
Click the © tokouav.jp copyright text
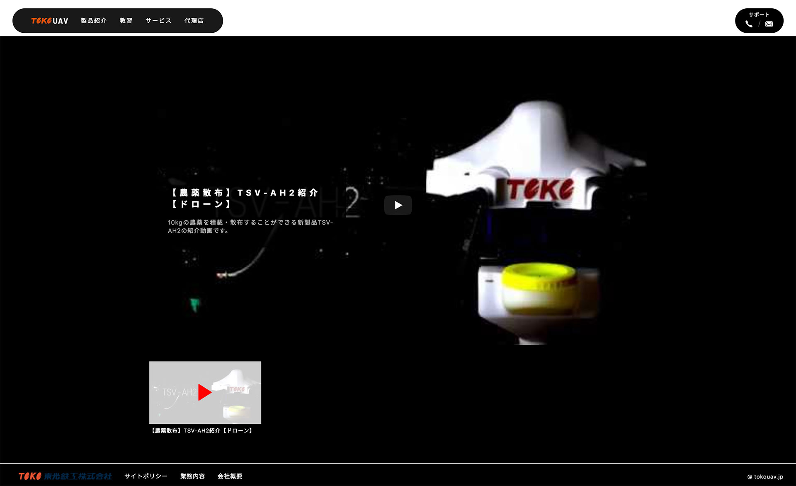tap(765, 476)
